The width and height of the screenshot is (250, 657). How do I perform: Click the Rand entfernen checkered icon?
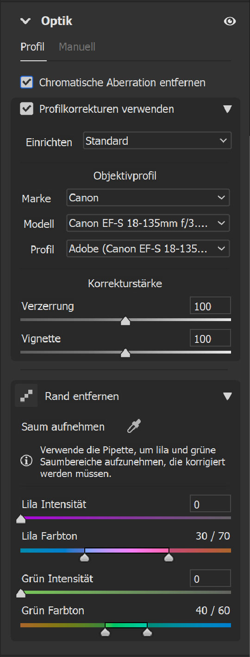point(26,396)
